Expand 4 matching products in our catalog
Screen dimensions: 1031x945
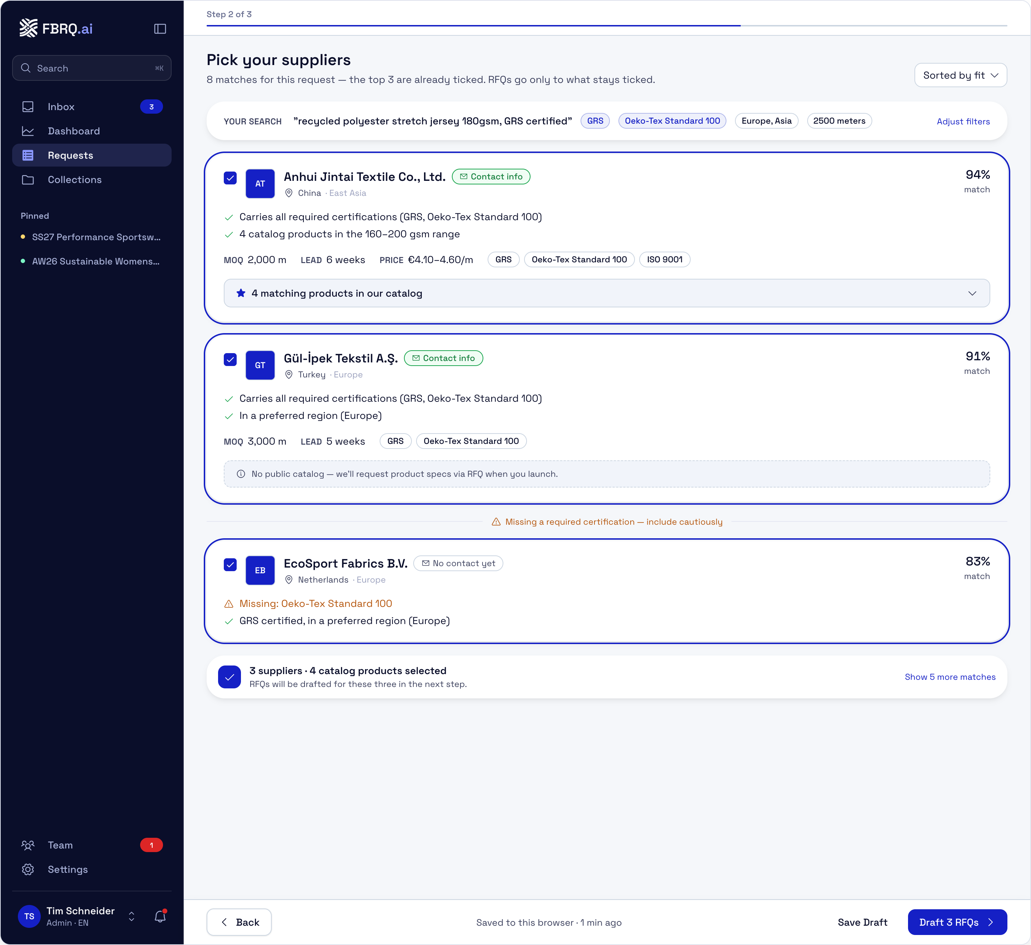607,293
